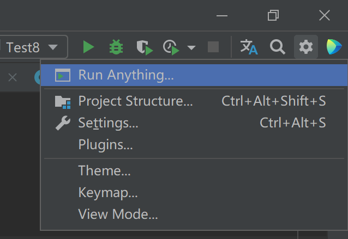Open Plugins... from the menu
This screenshot has height=239, width=348.
pyautogui.click(x=105, y=144)
